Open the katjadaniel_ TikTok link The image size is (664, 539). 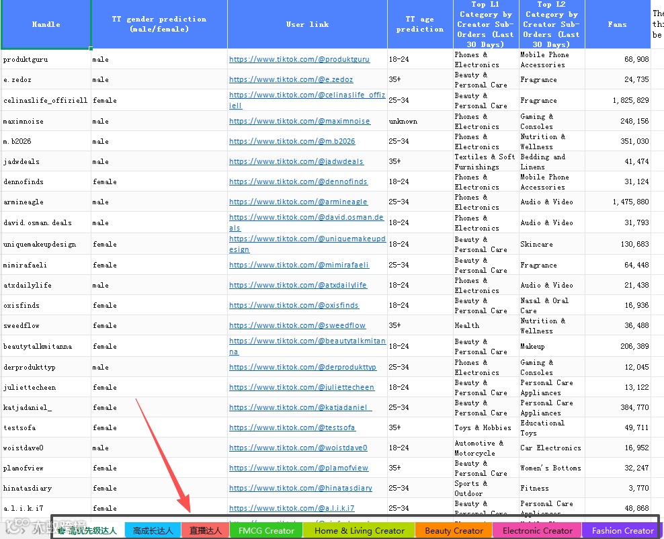[x=300, y=407]
